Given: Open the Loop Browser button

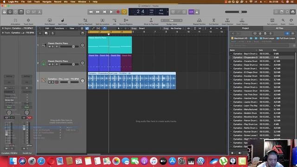Looking at the screenshot, I should click(x=287, y=12).
